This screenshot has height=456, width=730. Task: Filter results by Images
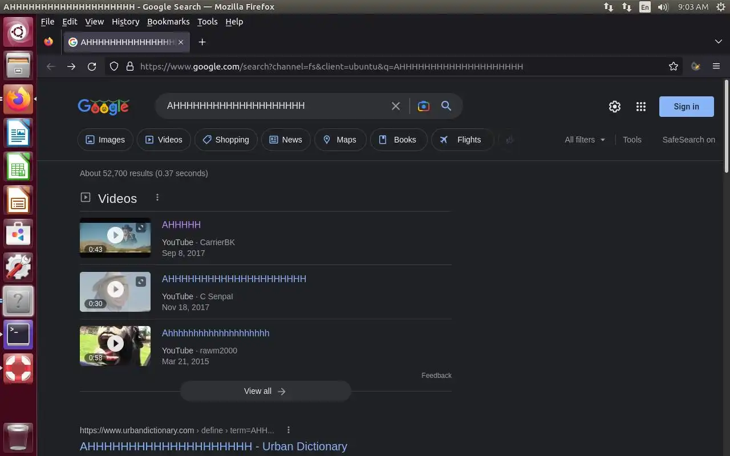(x=105, y=140)
